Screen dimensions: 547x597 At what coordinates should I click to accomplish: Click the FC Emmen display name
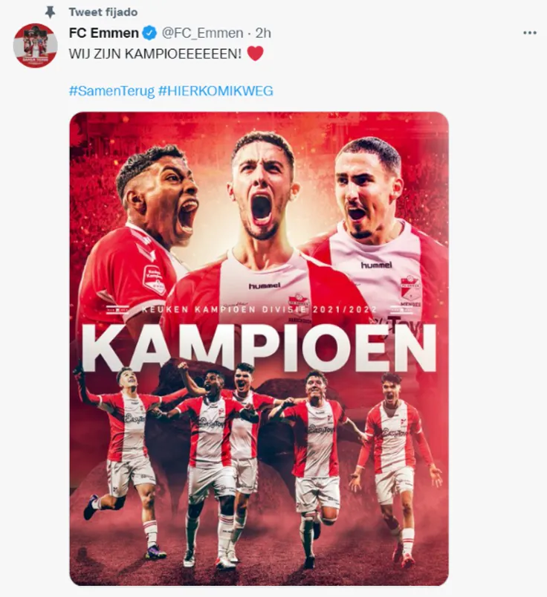(103, 33)
